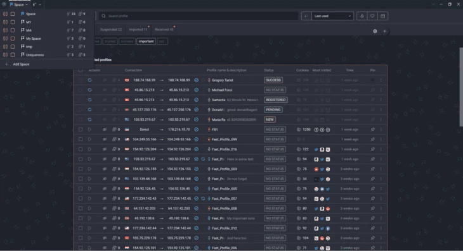Switch to the Imported 11 tab
This screenshot has height=251, width=463.
point(138,30)
